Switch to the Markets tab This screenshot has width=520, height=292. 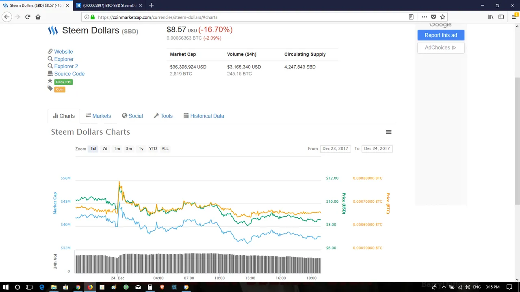(98, 116)
